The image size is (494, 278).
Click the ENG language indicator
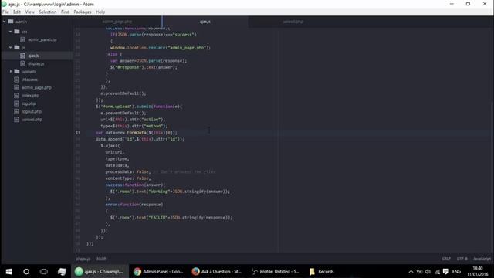pyautogui.click(x=456, y=271)
